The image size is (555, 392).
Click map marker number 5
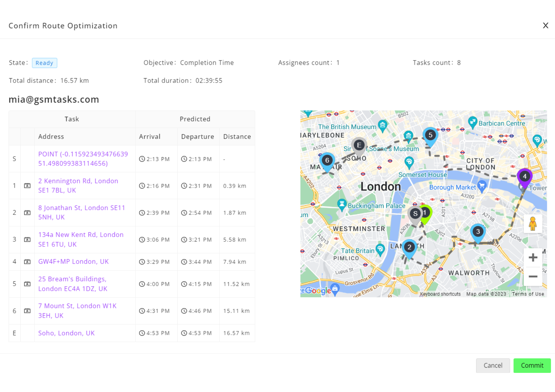430,136
